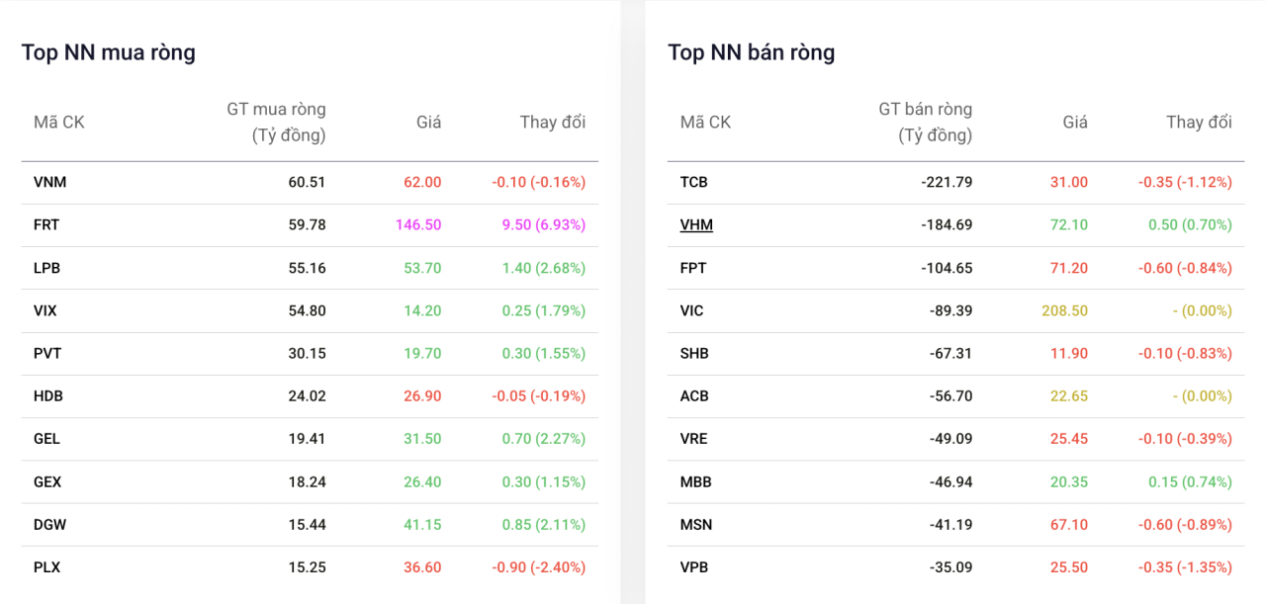Select the 59.78 net buy value

click(307, 224)
